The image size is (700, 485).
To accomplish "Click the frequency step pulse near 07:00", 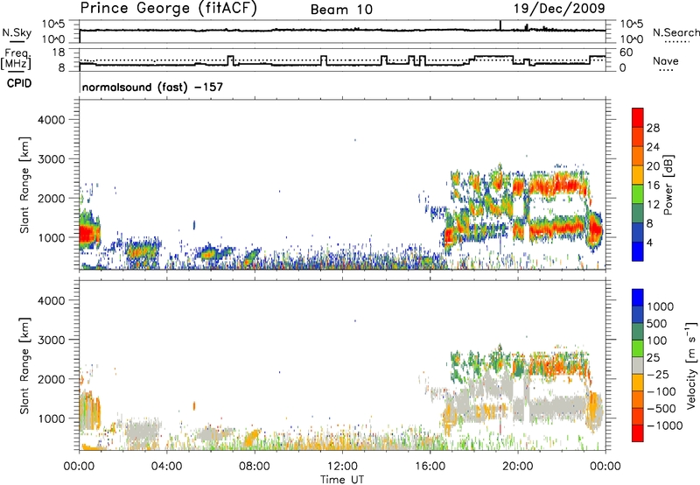I will (x=230, y=60).
